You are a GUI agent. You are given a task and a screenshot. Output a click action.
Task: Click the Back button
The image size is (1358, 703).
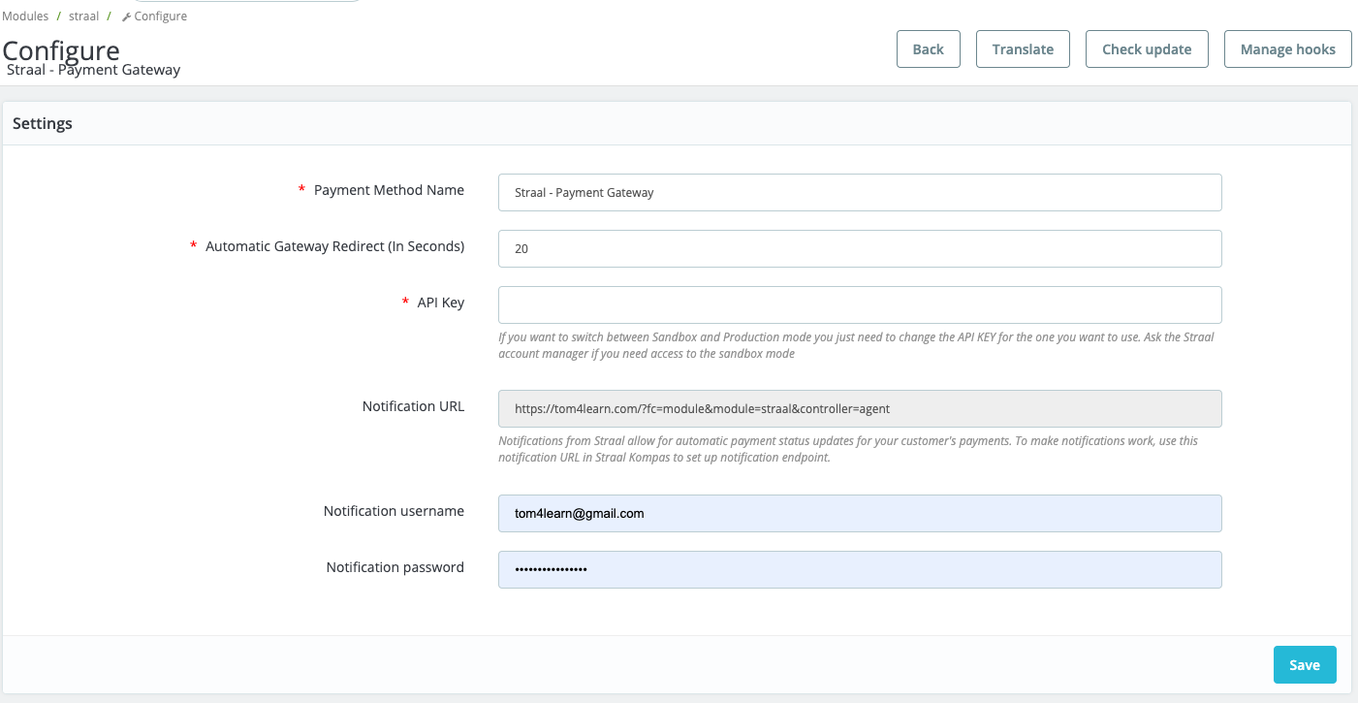[929, 49]
